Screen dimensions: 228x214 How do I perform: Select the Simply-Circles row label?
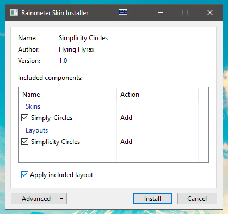(x=52, y=118)
